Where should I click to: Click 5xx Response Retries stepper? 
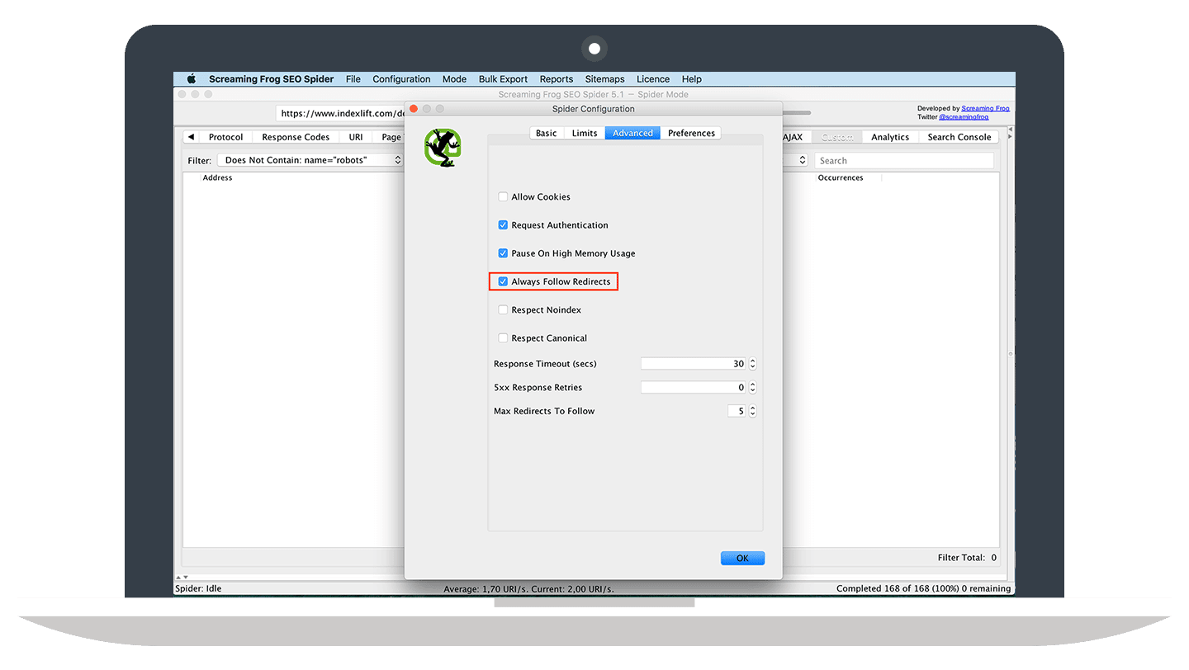(752, 387)
